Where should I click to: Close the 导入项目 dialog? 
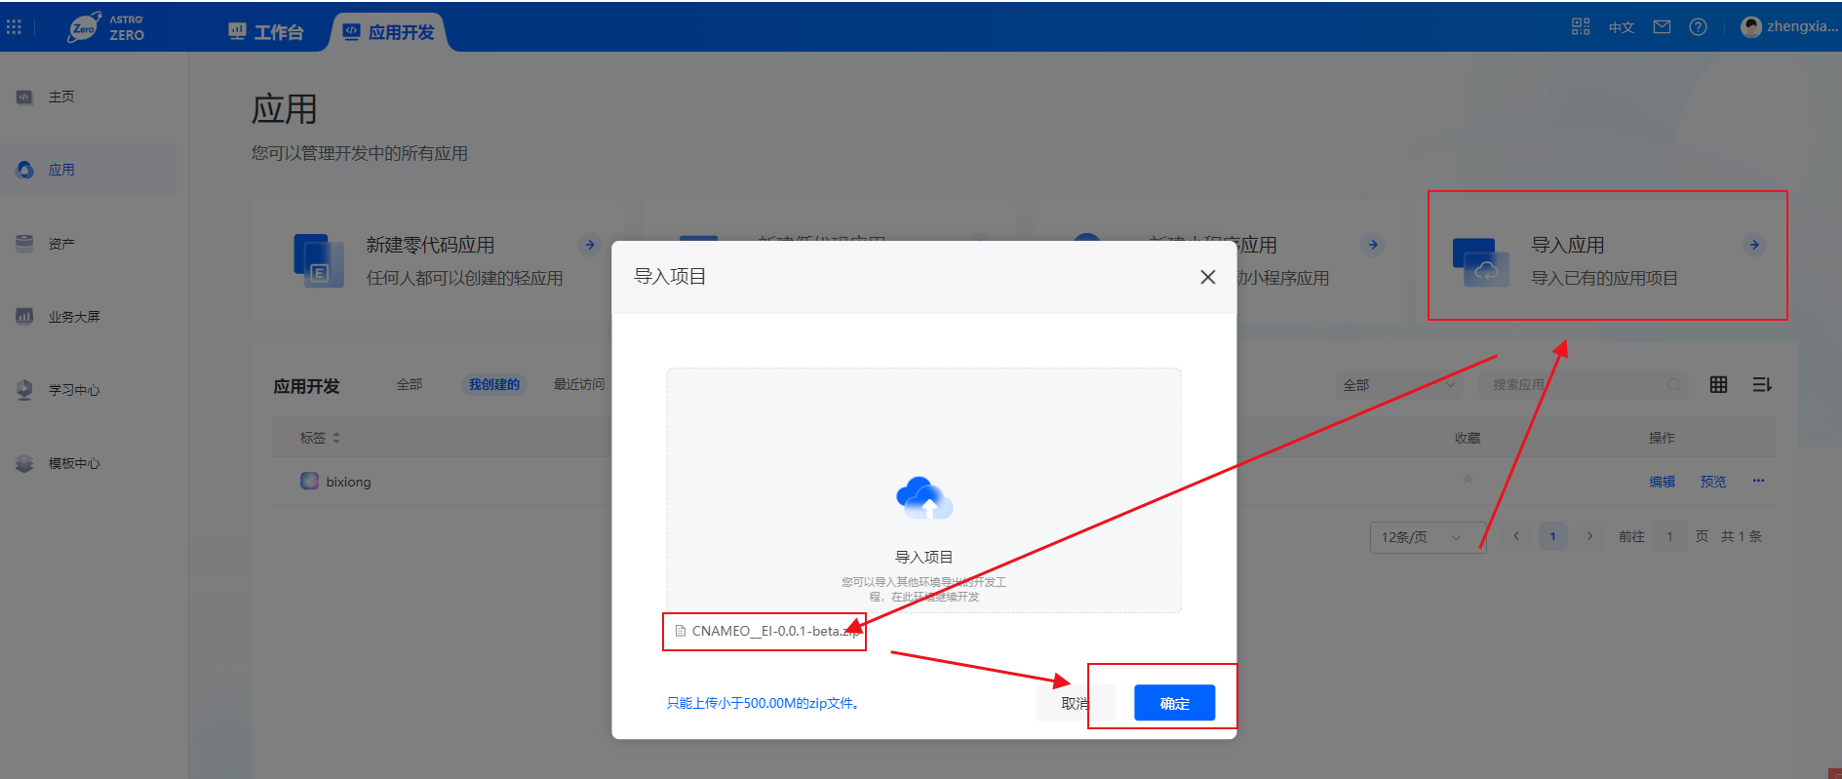pyautogui.click(x=1207, y=277)
